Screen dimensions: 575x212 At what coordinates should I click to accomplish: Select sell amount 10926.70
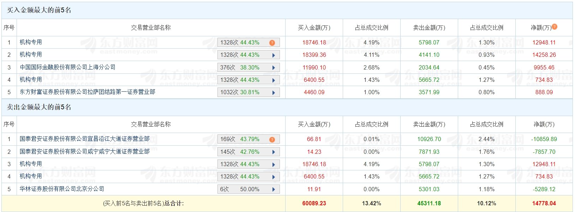click(429, 139)
